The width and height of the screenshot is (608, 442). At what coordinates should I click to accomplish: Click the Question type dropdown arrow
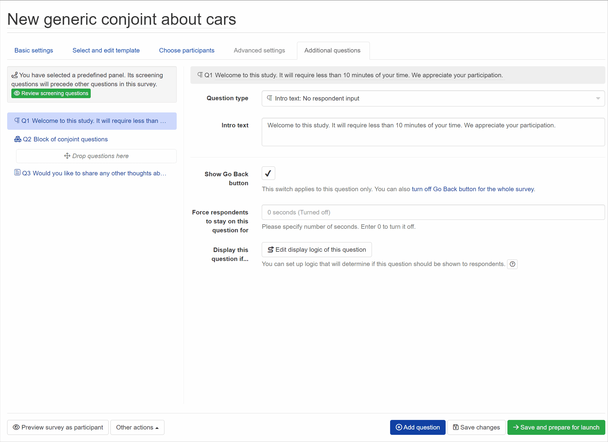(x=598, y=98)
